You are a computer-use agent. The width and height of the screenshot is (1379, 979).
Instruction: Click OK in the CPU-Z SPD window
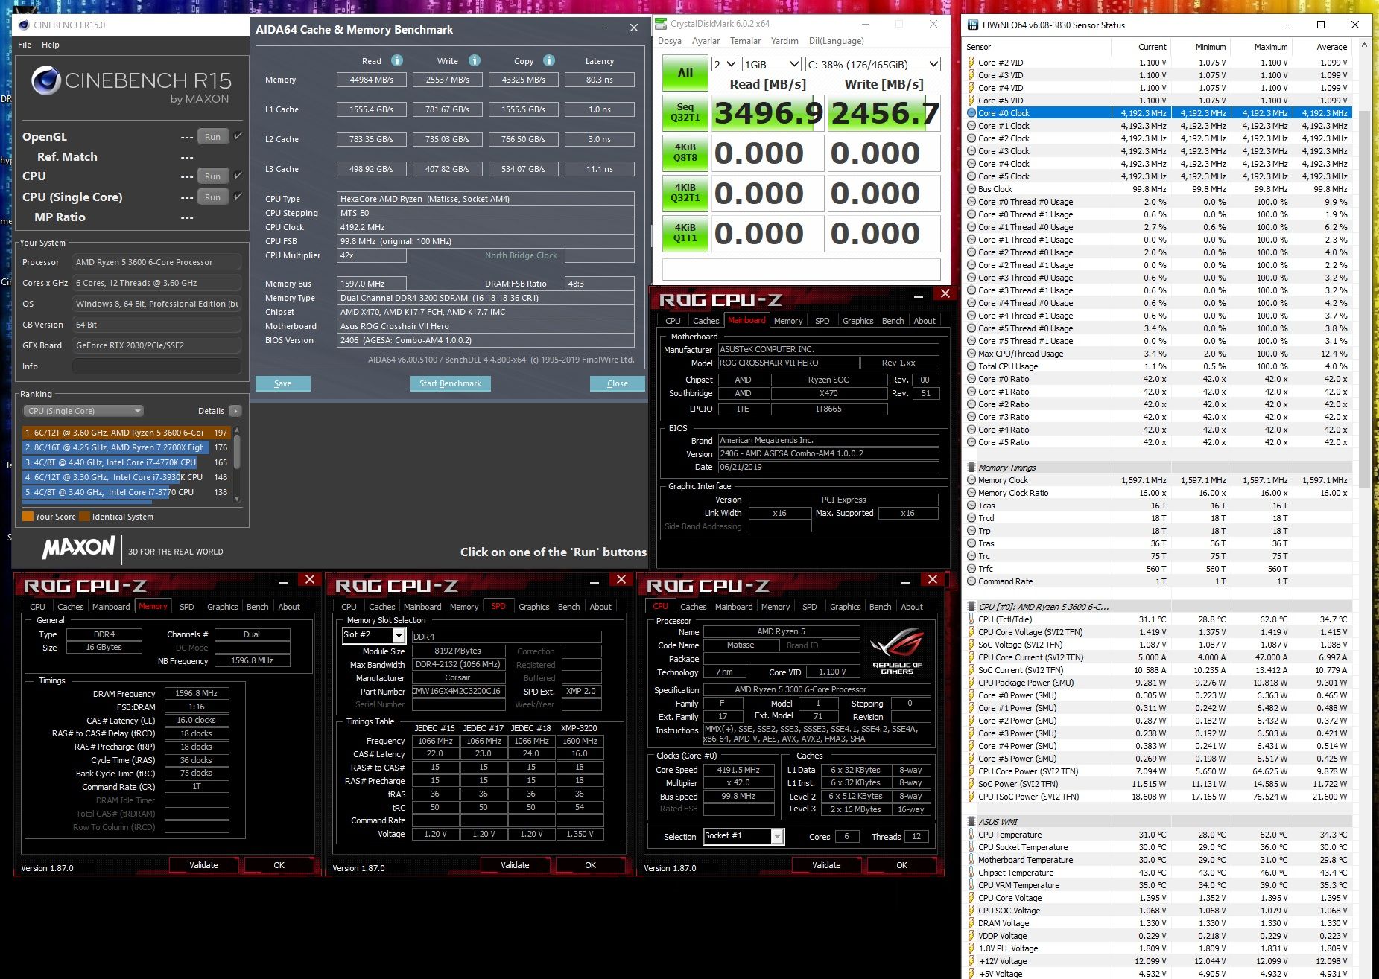pos(590,865)
